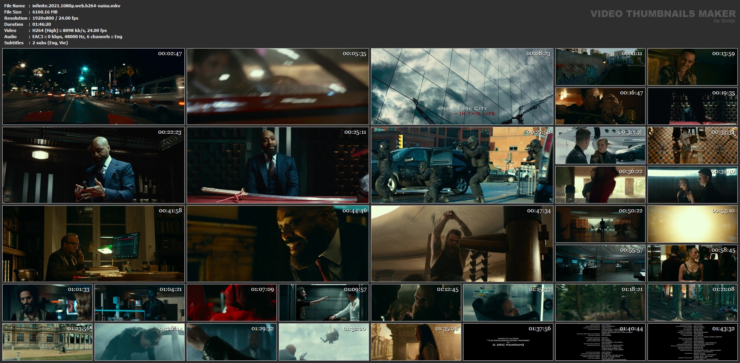Open the forest runner frame 01:18:21
Viewport: 740px width, 363px height.
[x=600, y=303]
